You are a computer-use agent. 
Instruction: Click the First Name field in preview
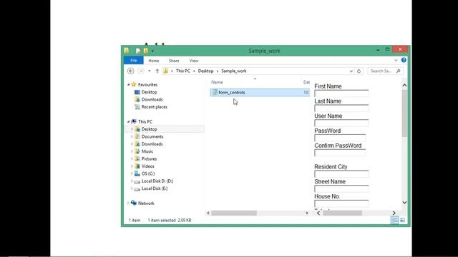point(341,94)
